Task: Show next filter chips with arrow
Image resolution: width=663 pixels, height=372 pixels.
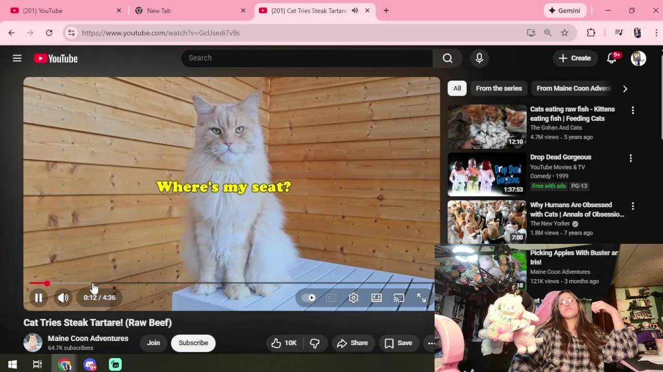Action: click(625, 89)
